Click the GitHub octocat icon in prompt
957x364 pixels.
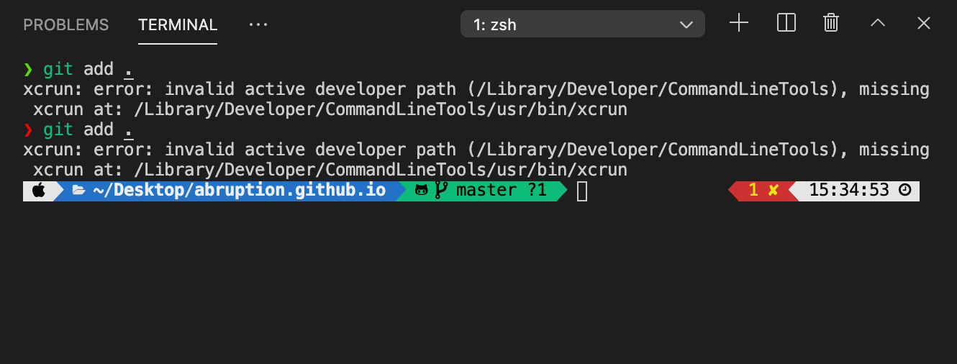point(422,191)
